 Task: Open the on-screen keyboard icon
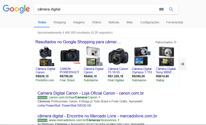click(161, 9)
